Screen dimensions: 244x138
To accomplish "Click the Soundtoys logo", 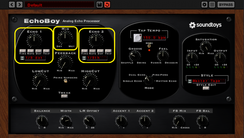I will pyautogui.click(x=205, y=25).
